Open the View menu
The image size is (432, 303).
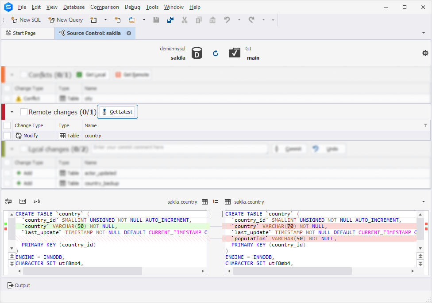coord(52,7)
